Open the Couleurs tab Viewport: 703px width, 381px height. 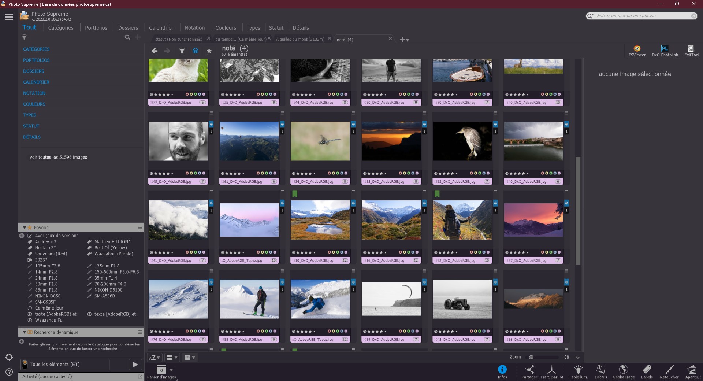[x=226, y=28]
